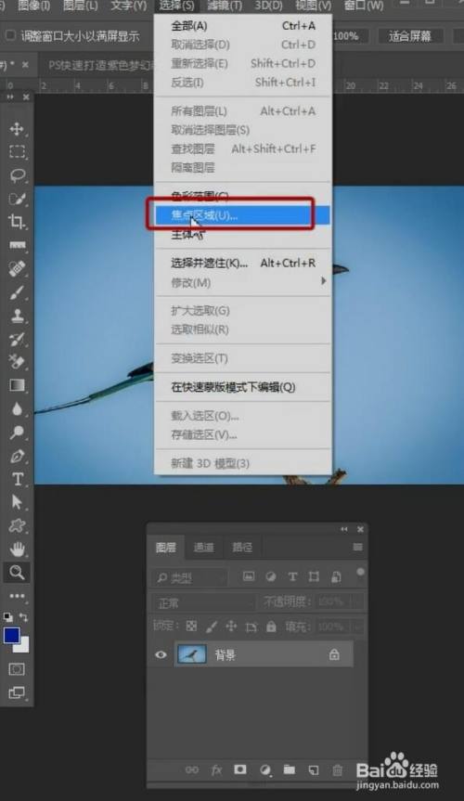Choose 选择并遮住(K)... menu entry

243,263
